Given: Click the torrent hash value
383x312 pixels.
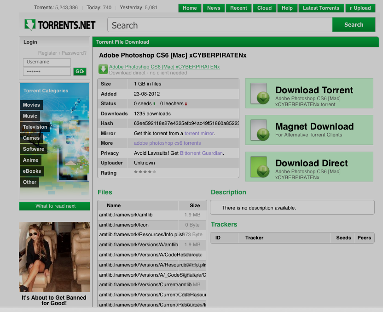Looking at the screenshot, I should pyautogui.click(x=186, y=123).
